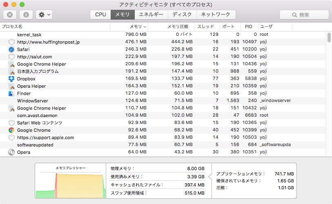Click the 日本語入力プログラム process icon
332x204 pixels.
point(11,71)
